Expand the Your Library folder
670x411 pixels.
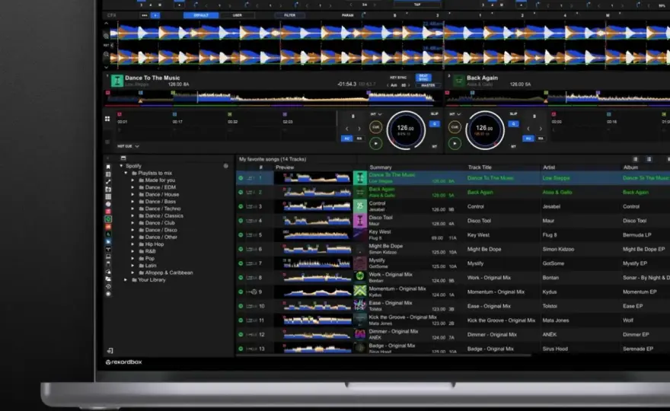(126, 280)
